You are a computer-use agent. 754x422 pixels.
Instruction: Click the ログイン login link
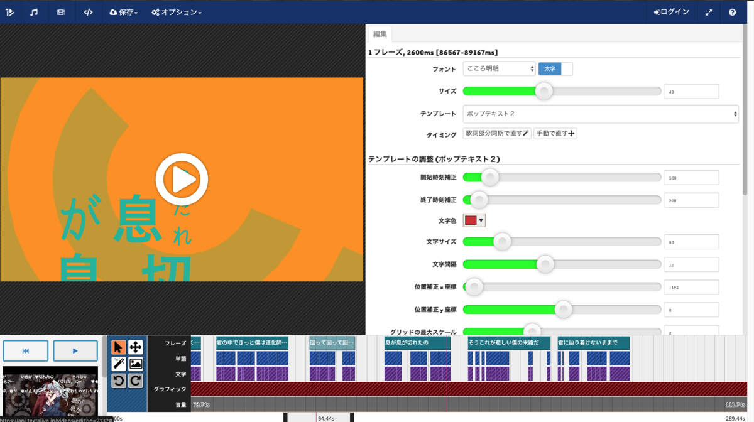[672, 12]
